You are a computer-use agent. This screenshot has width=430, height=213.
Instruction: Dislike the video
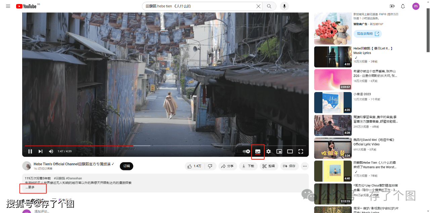pos(210,166)
